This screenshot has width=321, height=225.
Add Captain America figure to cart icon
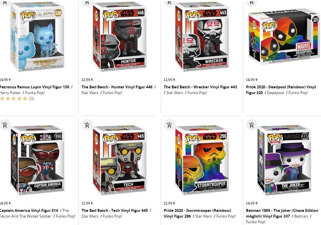[5, 125]
